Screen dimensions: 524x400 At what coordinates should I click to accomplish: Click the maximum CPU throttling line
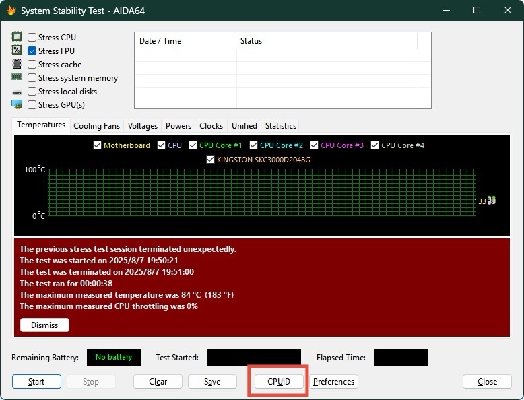pyautogui.click(x=108, y=306)
